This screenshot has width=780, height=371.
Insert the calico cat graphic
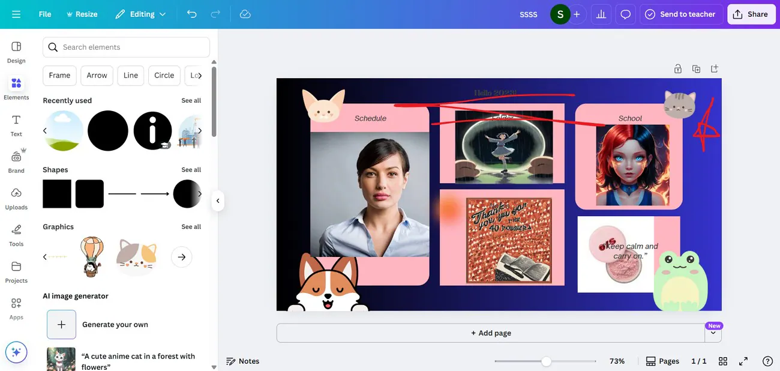[x=136, y=257]
